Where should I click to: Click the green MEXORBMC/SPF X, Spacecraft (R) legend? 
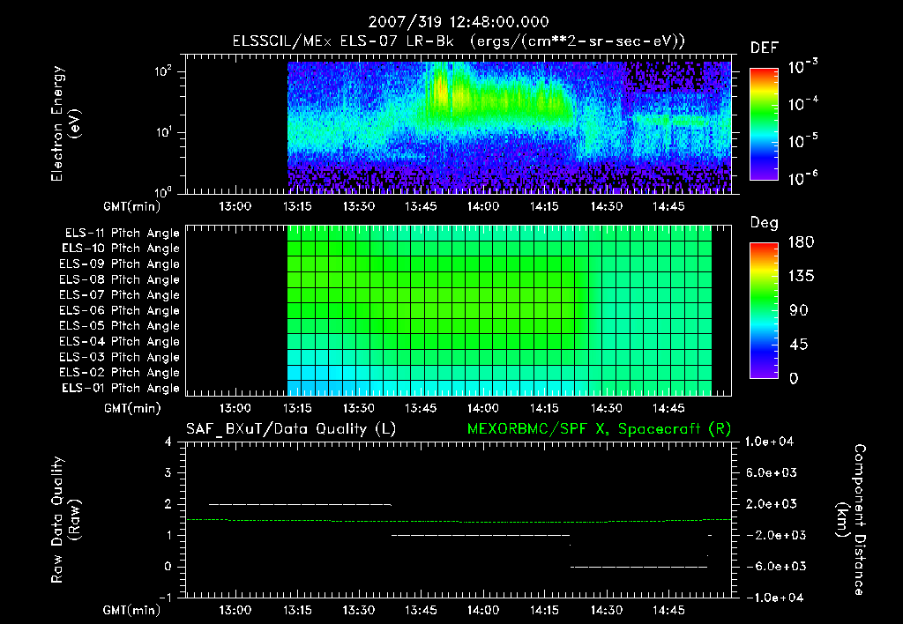click(599, 429)
